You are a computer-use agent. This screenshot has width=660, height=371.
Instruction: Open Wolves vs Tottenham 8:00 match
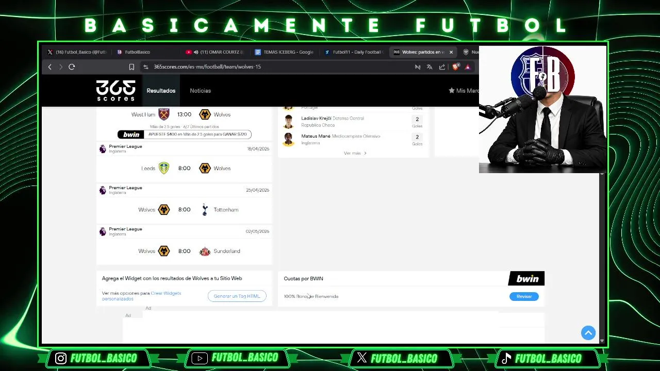click(184, 210)
